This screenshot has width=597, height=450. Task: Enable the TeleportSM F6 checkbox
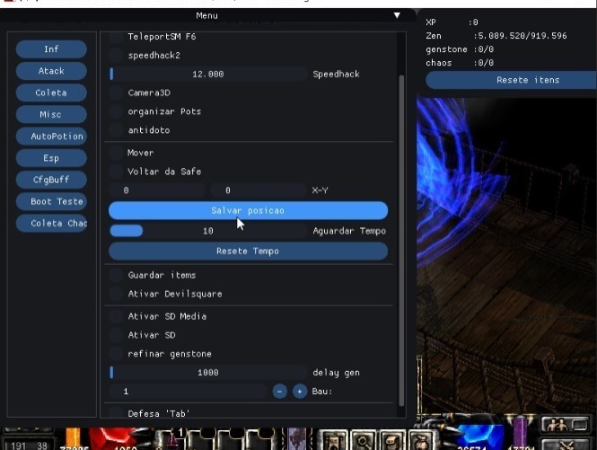(x=116, y=37)
